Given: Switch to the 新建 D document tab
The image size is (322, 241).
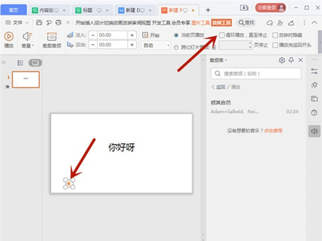Looking at the screenshot, I should click(x=135, y=10).
